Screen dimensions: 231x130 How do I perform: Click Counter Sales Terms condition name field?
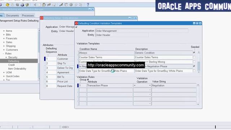click(x=106, y=57)
